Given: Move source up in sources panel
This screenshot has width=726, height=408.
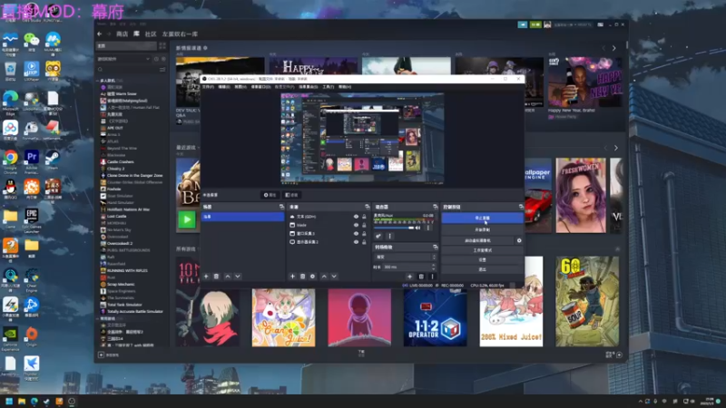Looking at the screenshot, I should (324, 277).
